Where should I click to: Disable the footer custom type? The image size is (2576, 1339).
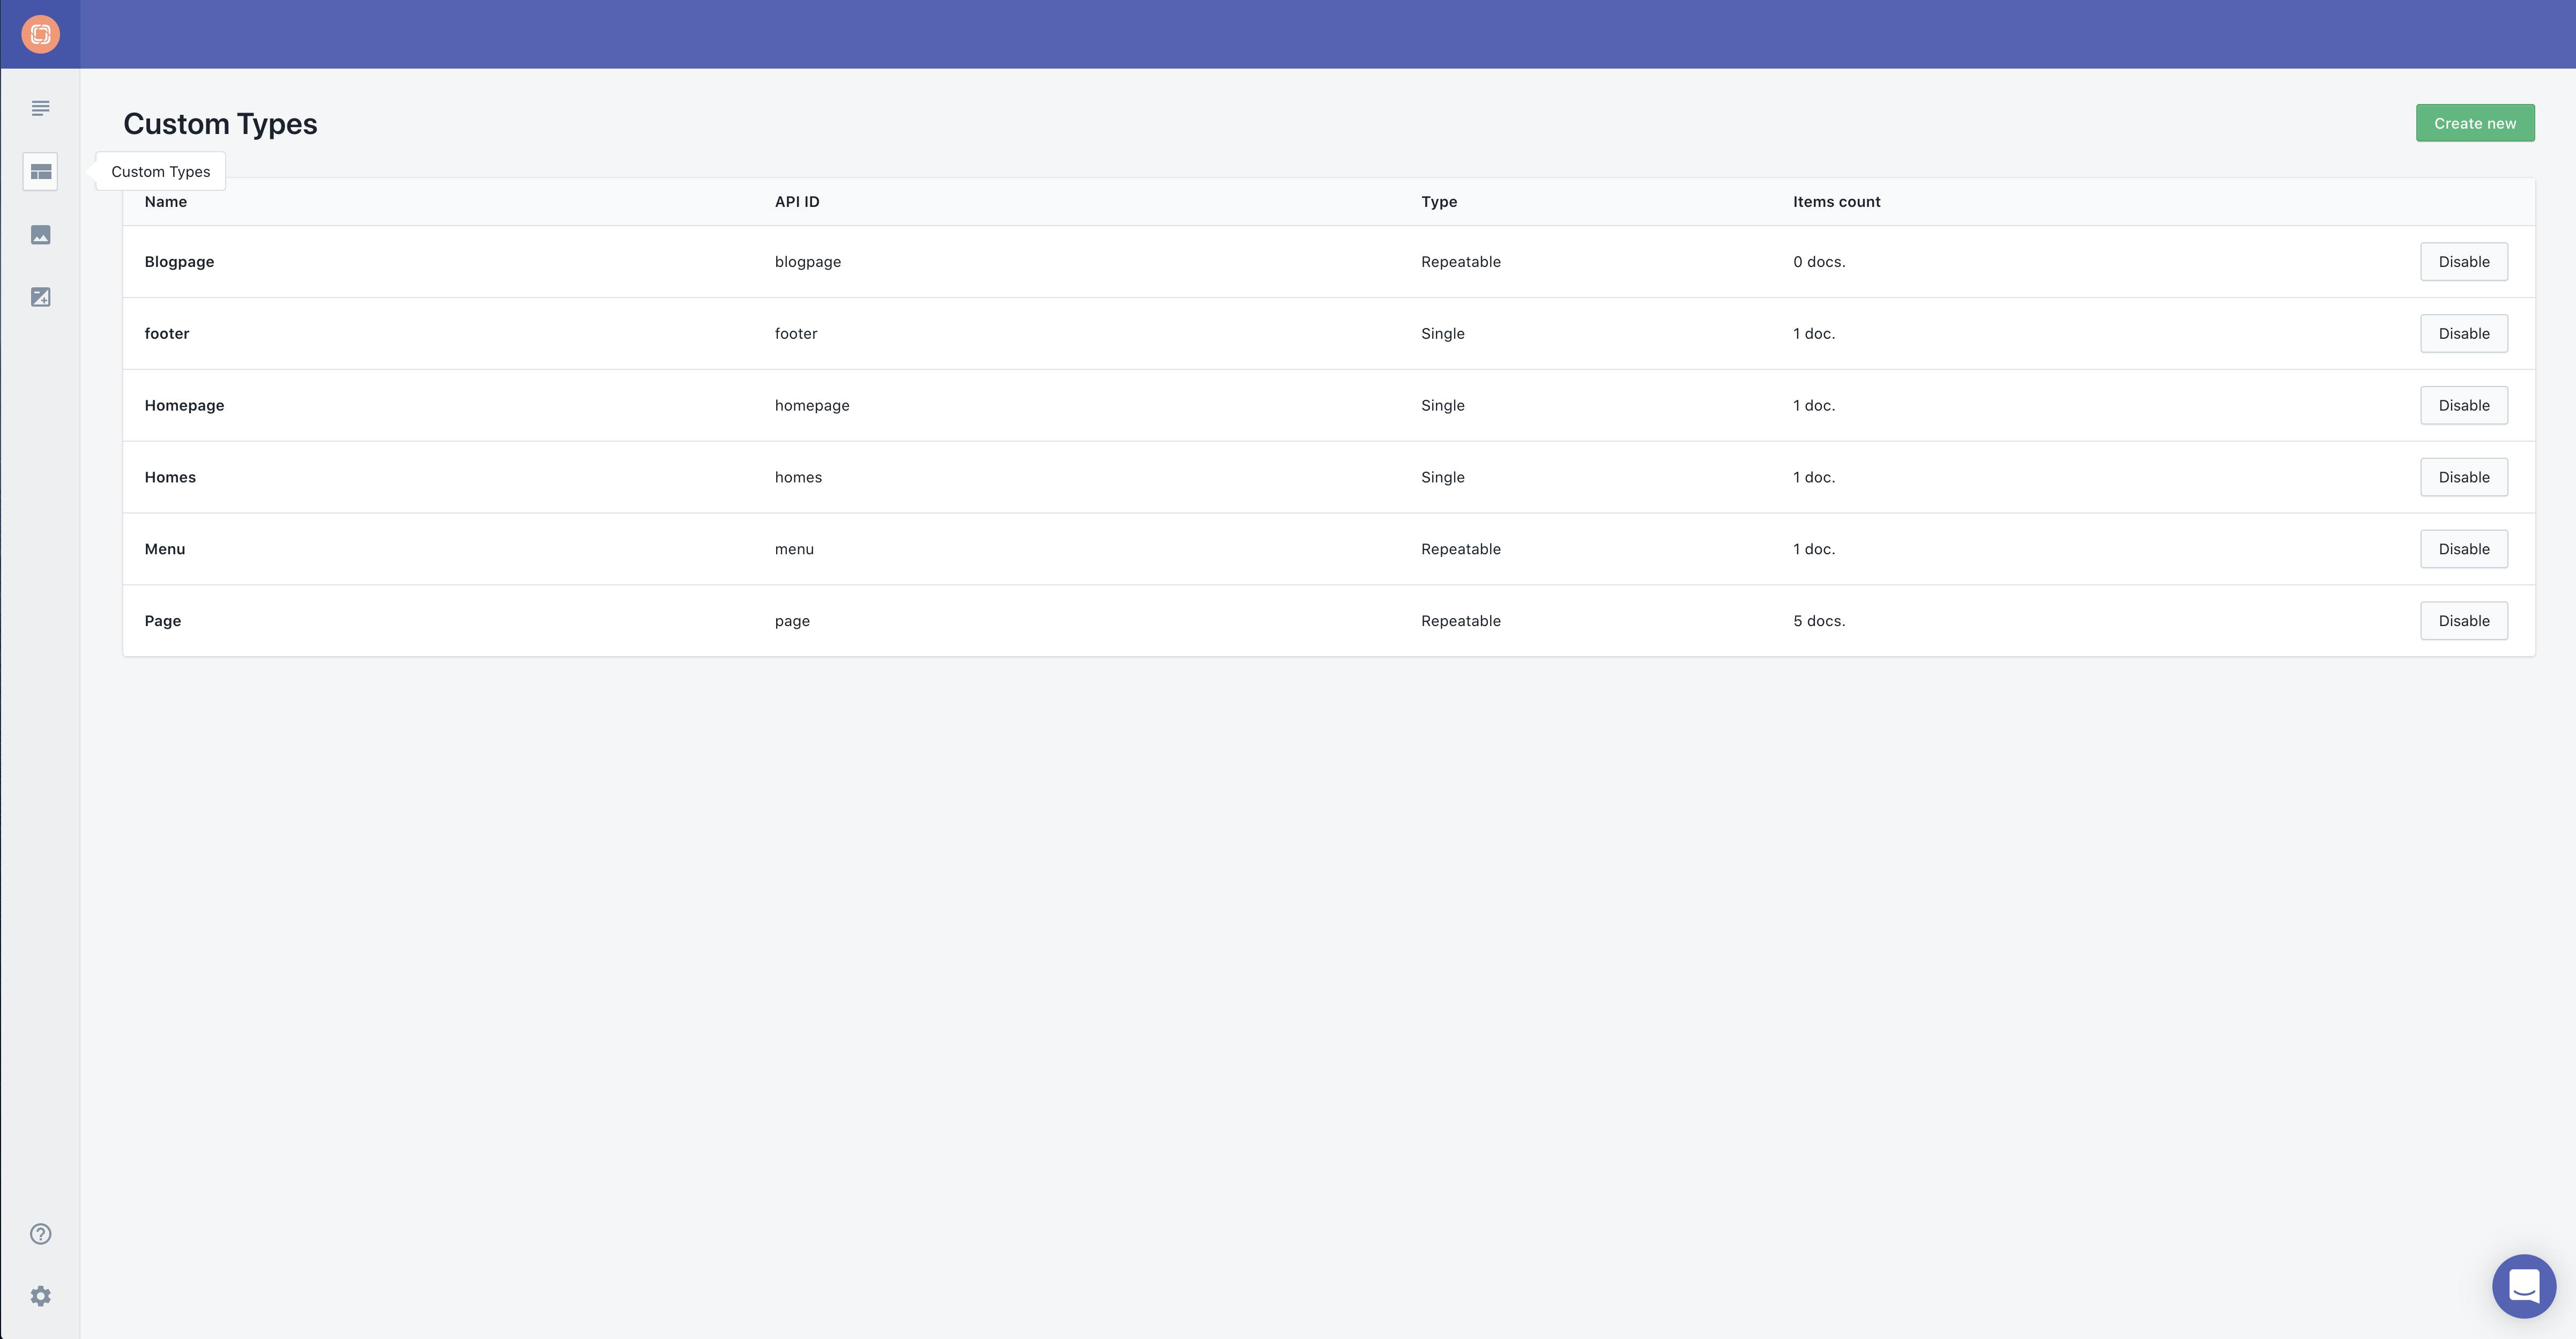[2463, 334]
